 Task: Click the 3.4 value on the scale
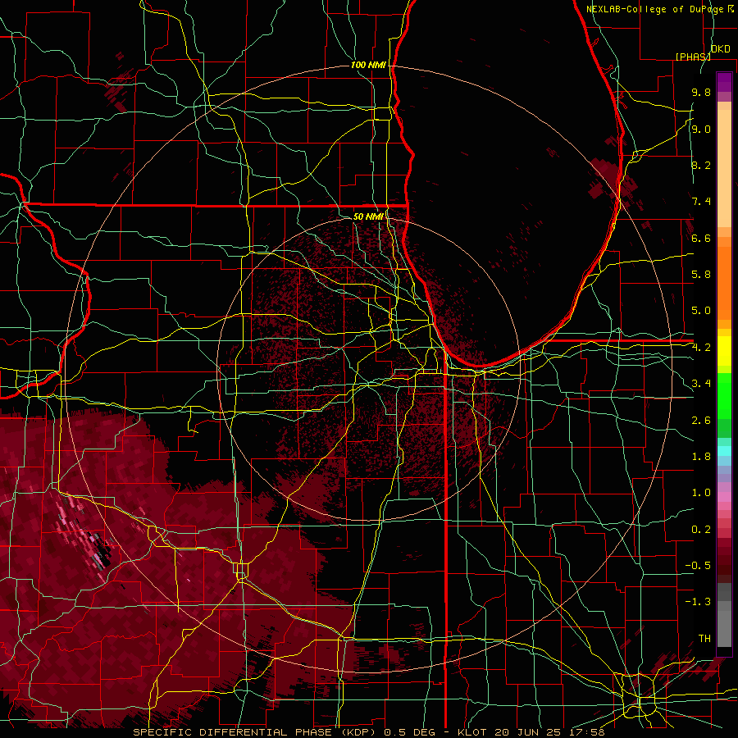coord(701,384)
